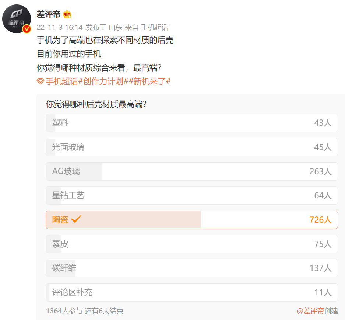The image size is (345, 320).
Task: Select the 光面玻璃 poll option
Action: 191,147
